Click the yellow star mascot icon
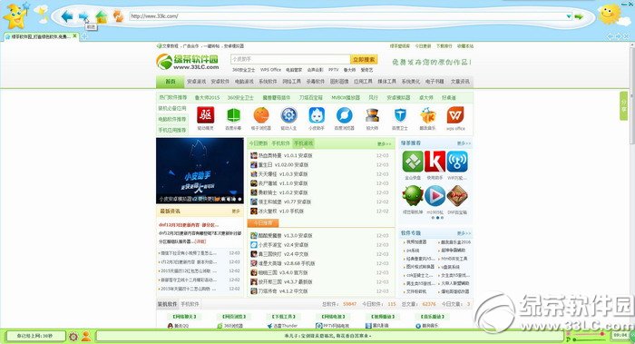 [x=15, y=15]
